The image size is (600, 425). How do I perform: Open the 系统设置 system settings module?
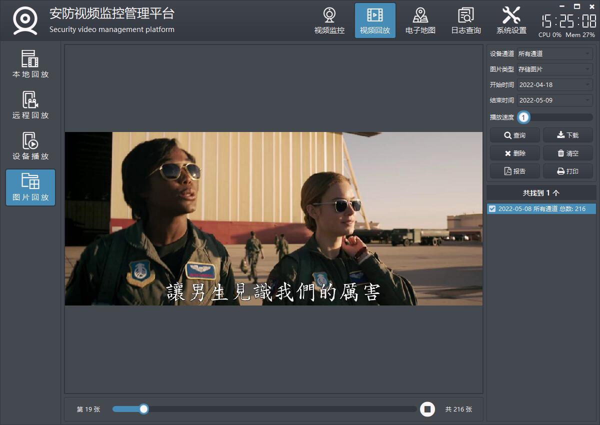point(511,21)
